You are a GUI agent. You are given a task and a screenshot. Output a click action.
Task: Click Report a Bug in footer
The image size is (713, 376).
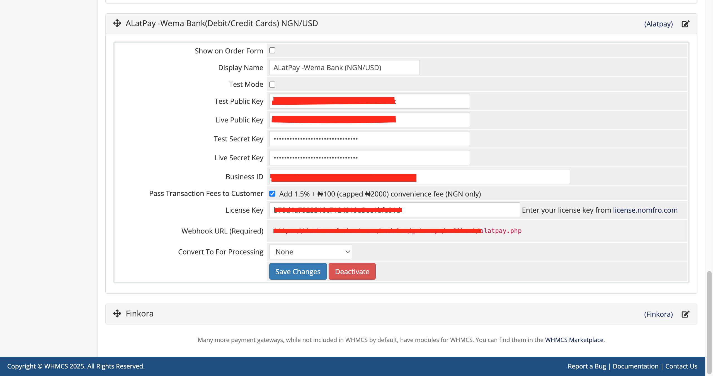[x=587, y=366]
